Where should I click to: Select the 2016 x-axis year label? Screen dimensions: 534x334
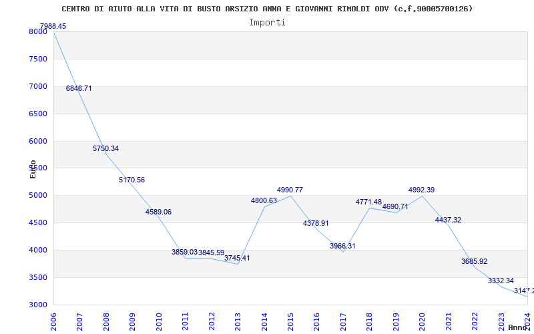pos(316,321)
